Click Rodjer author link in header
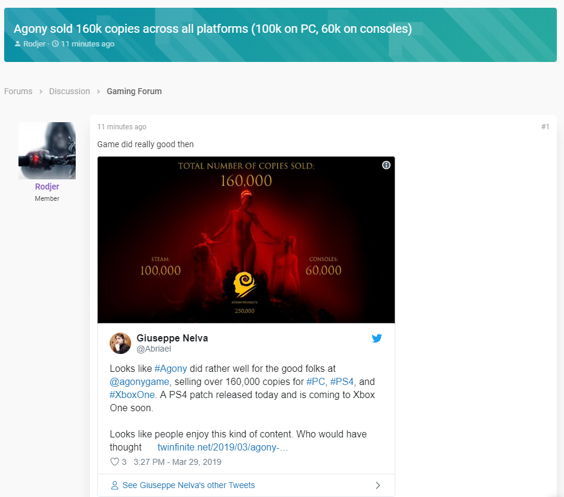This screenshot has height=497, width=564. coord(35,44)
